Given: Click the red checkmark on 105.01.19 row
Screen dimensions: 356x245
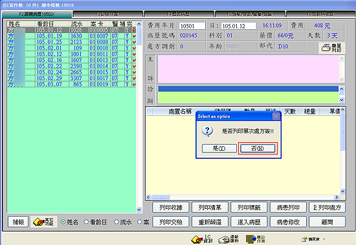Looking at the screenshot, I should click(x=134, y=36).
